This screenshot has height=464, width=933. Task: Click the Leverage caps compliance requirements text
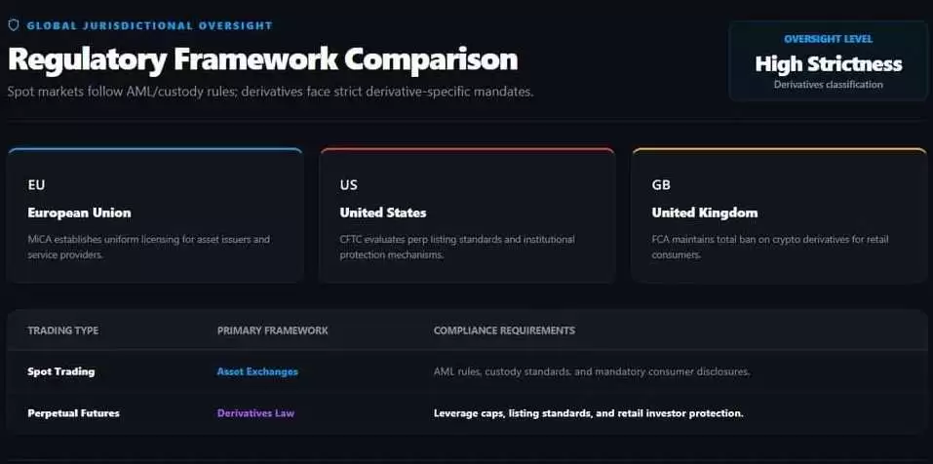point(589,413)
